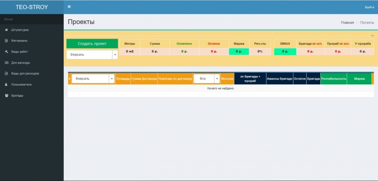Click the 0 м2 value under Метры
Screen dimensions: 378x181
pos(129,51)
